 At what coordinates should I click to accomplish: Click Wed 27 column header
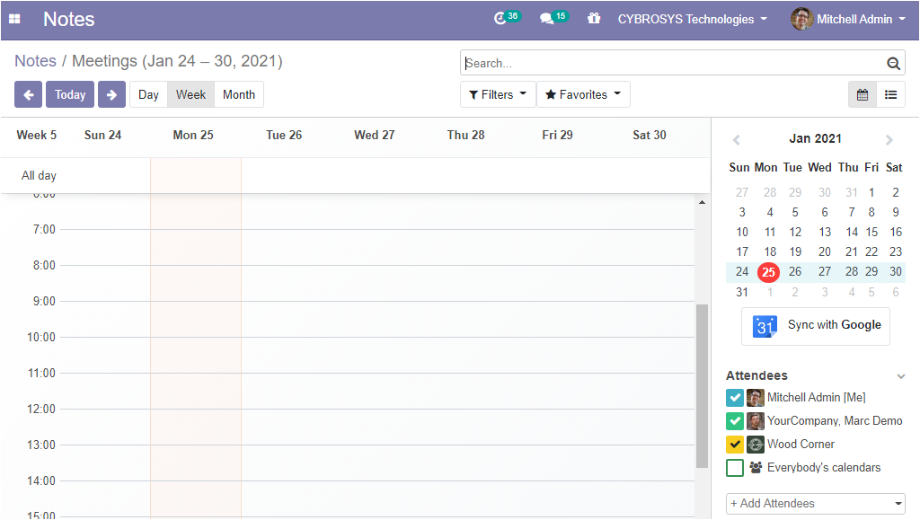375,136
